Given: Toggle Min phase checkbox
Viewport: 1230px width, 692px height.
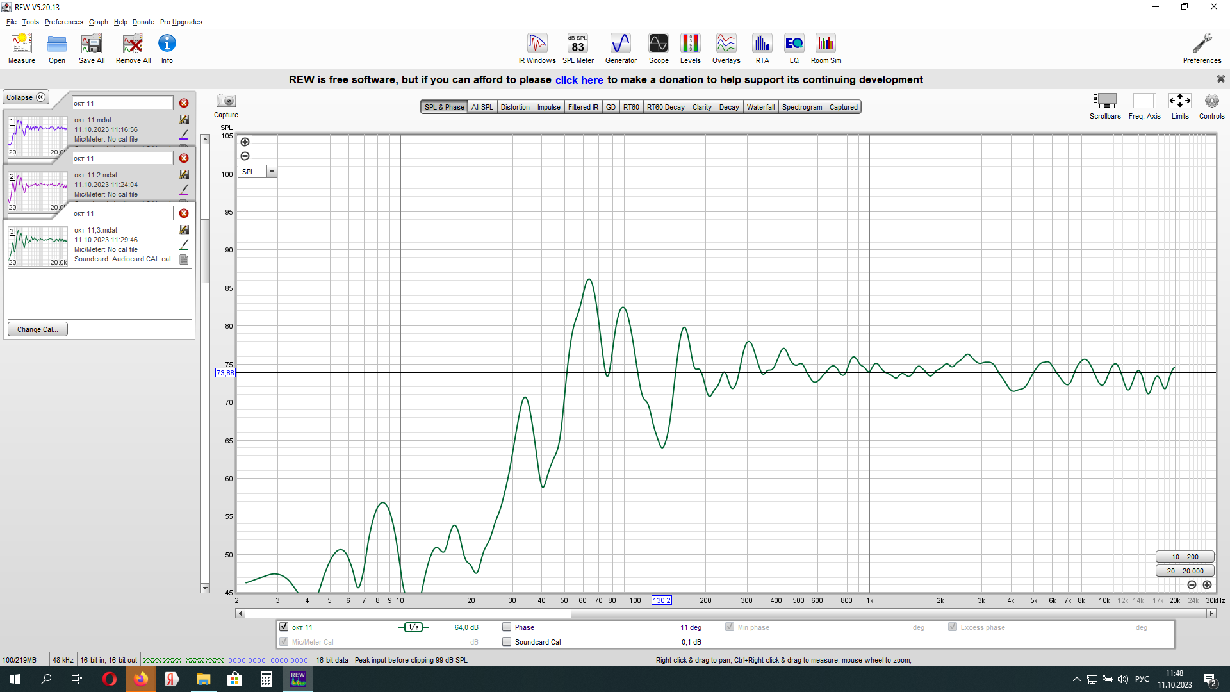Looking at the screenshot, I should tap(730, 627).
